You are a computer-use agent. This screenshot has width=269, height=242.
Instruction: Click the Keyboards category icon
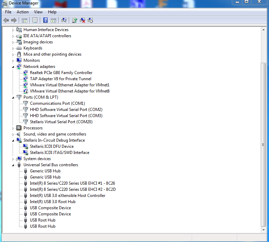pos(19,48)
